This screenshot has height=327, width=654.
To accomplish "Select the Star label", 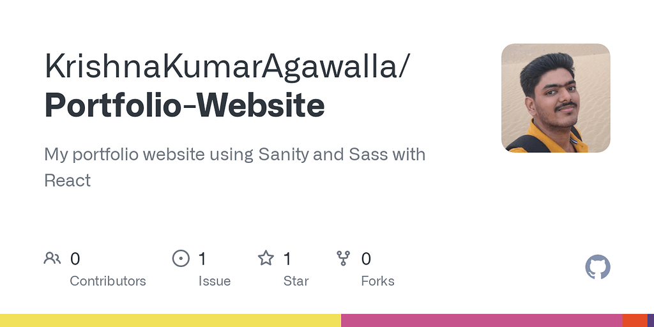I will pyautogui.click(x=296, y=281).
